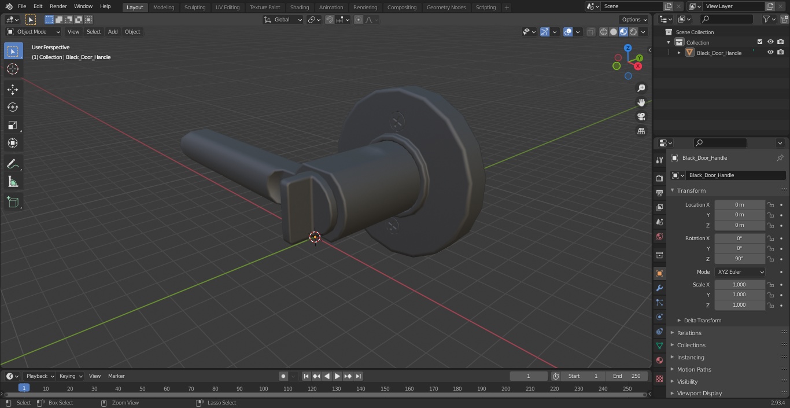Select the Cursor tool in toolbar

click(13, 69)
